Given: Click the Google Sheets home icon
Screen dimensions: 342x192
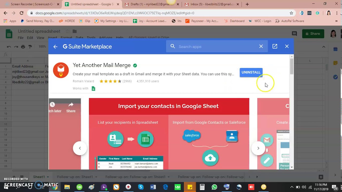Looking at the screenshot, I should [x=9, y=34].
